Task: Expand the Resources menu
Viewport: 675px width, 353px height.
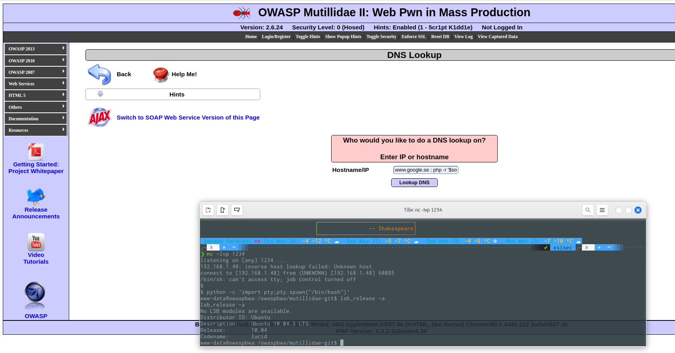Action: tap(36, 130)
